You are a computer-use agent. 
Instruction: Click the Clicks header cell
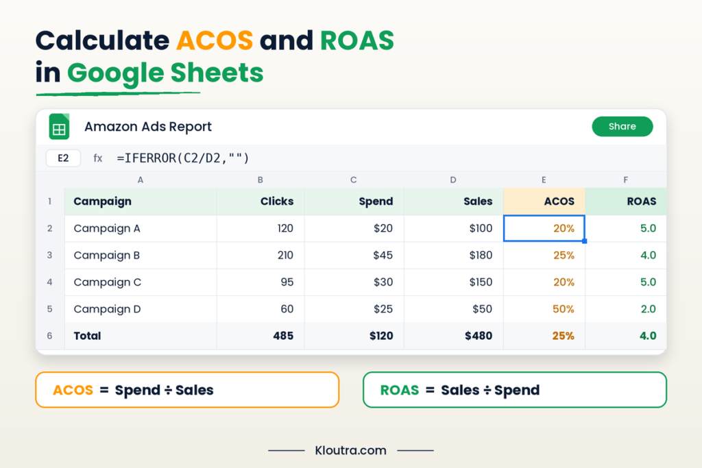point(261,201)
